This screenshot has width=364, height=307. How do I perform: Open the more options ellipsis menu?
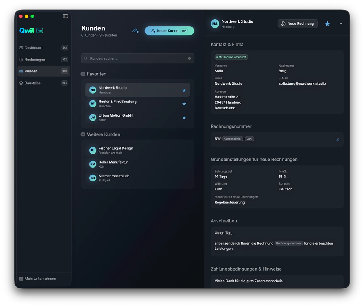[340, 24]
